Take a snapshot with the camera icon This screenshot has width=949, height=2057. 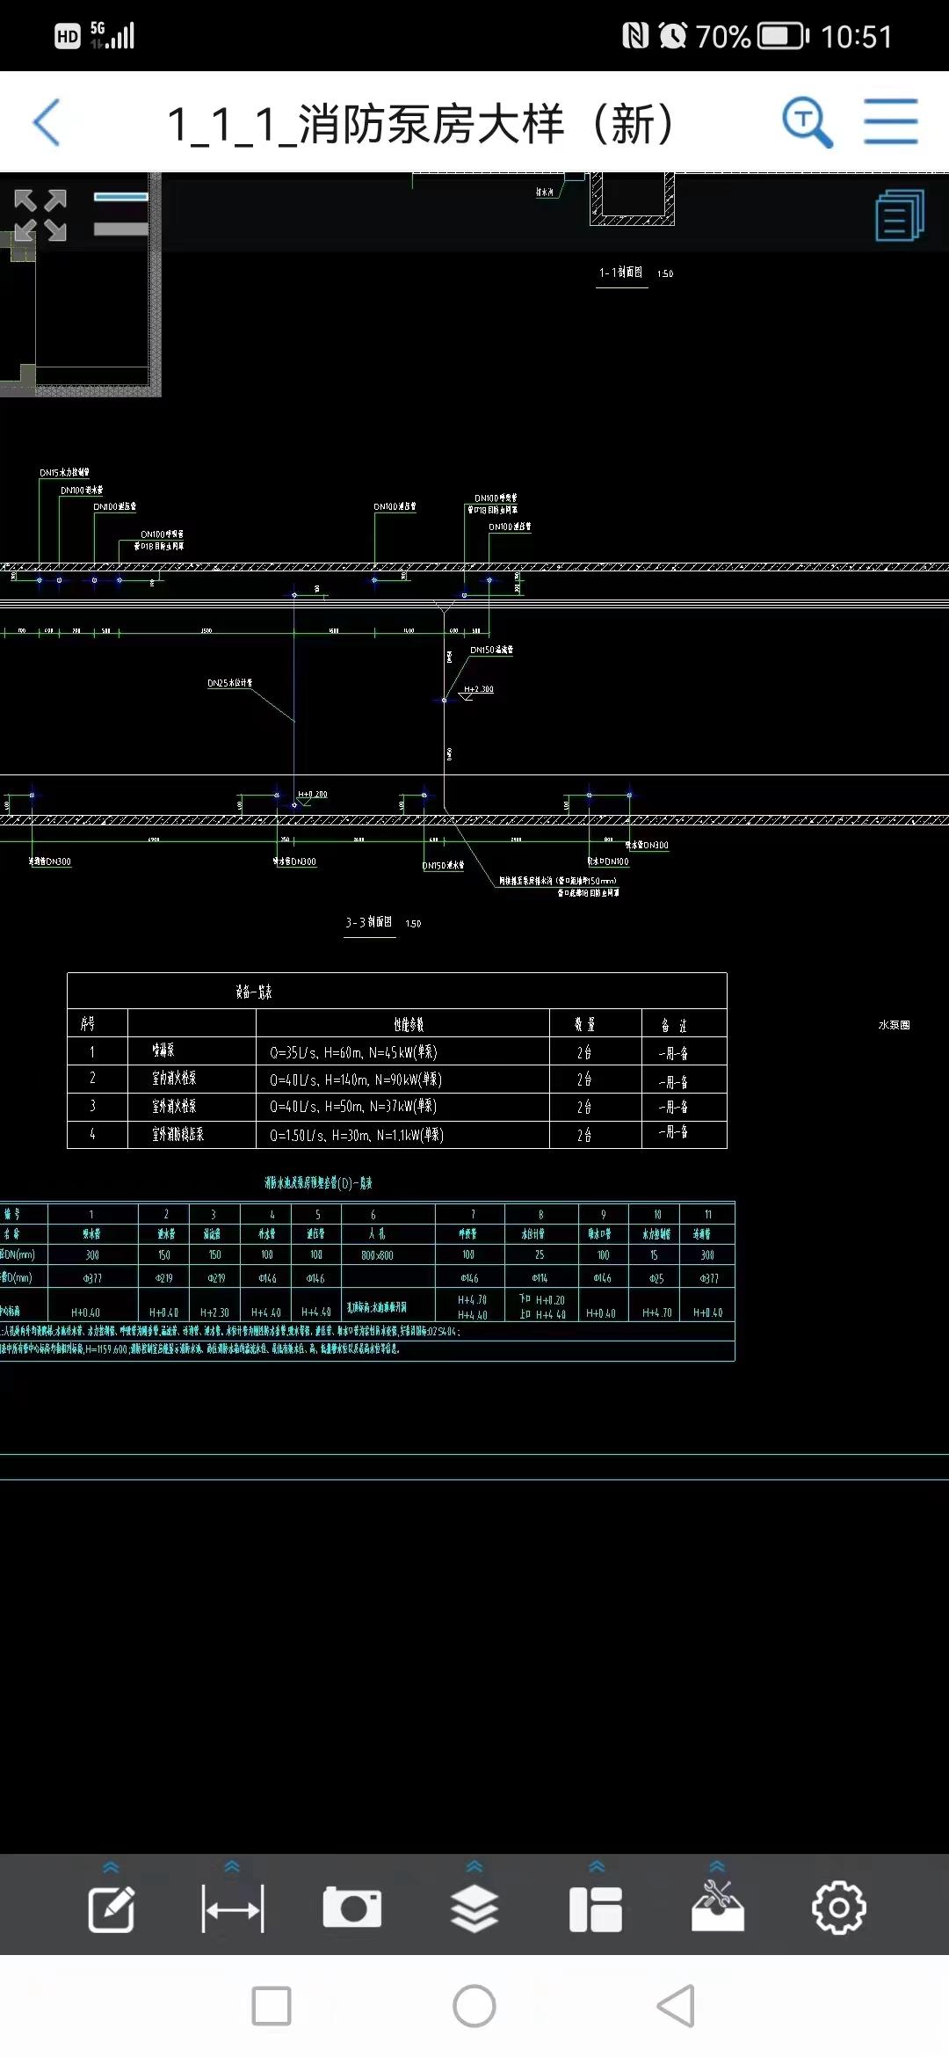(x=352, y=1908)
